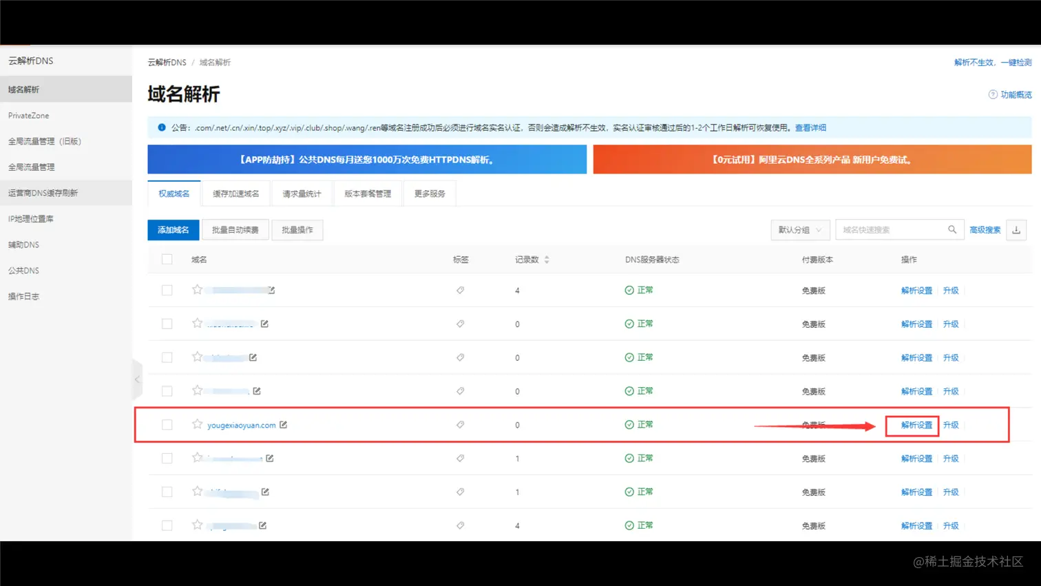The image size is (1041, 586).
Task: Open the 更多服务 tab
Action: [x=429, y=193]
